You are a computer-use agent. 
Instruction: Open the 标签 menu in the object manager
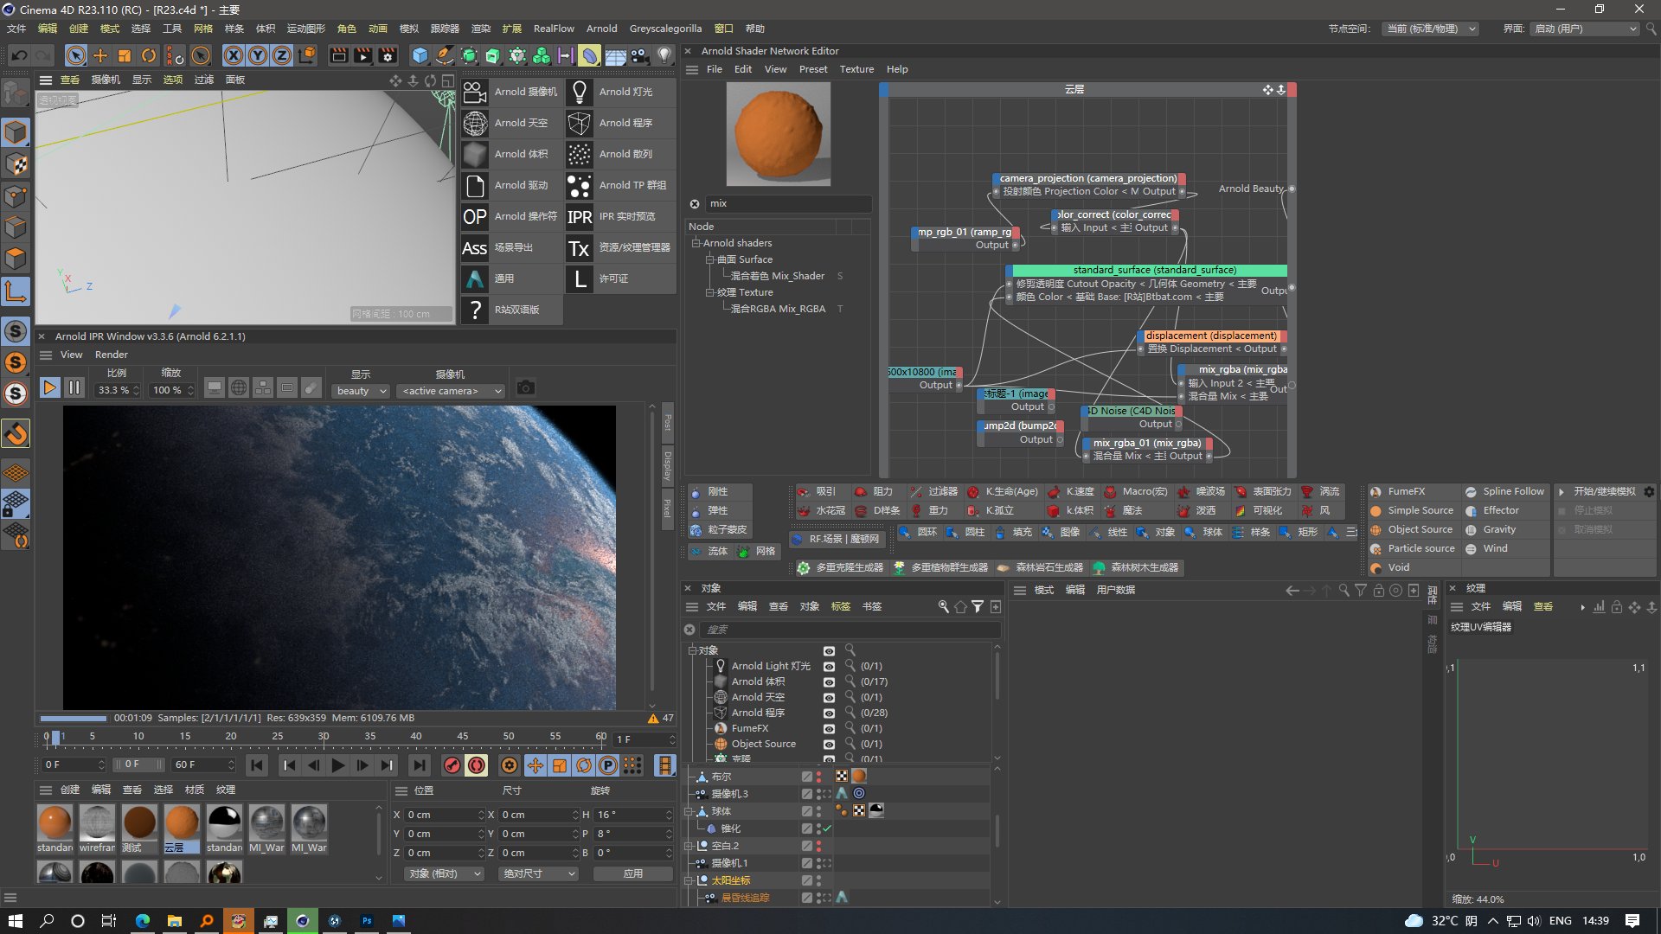click(840, 607)
